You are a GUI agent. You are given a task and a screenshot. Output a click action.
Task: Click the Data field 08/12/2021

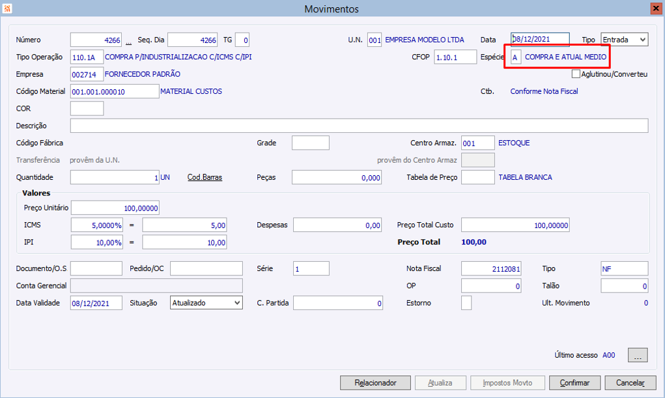(x=540, y=40)
